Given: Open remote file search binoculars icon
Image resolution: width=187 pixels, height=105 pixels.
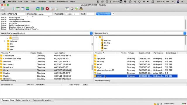Looking at the screenshot, I should (x=81, y=9).
